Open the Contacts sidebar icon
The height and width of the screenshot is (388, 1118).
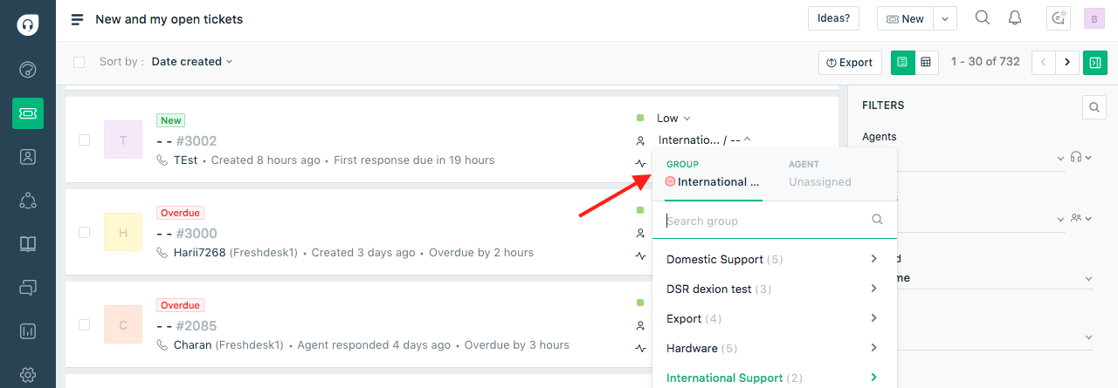[x=28, y=157]
